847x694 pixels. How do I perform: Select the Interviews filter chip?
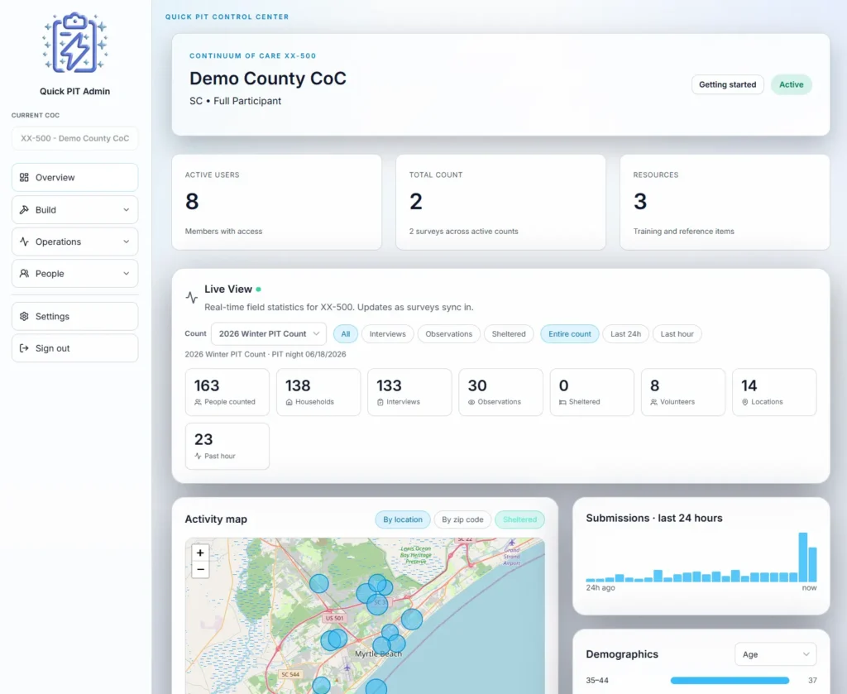(387, 334)
